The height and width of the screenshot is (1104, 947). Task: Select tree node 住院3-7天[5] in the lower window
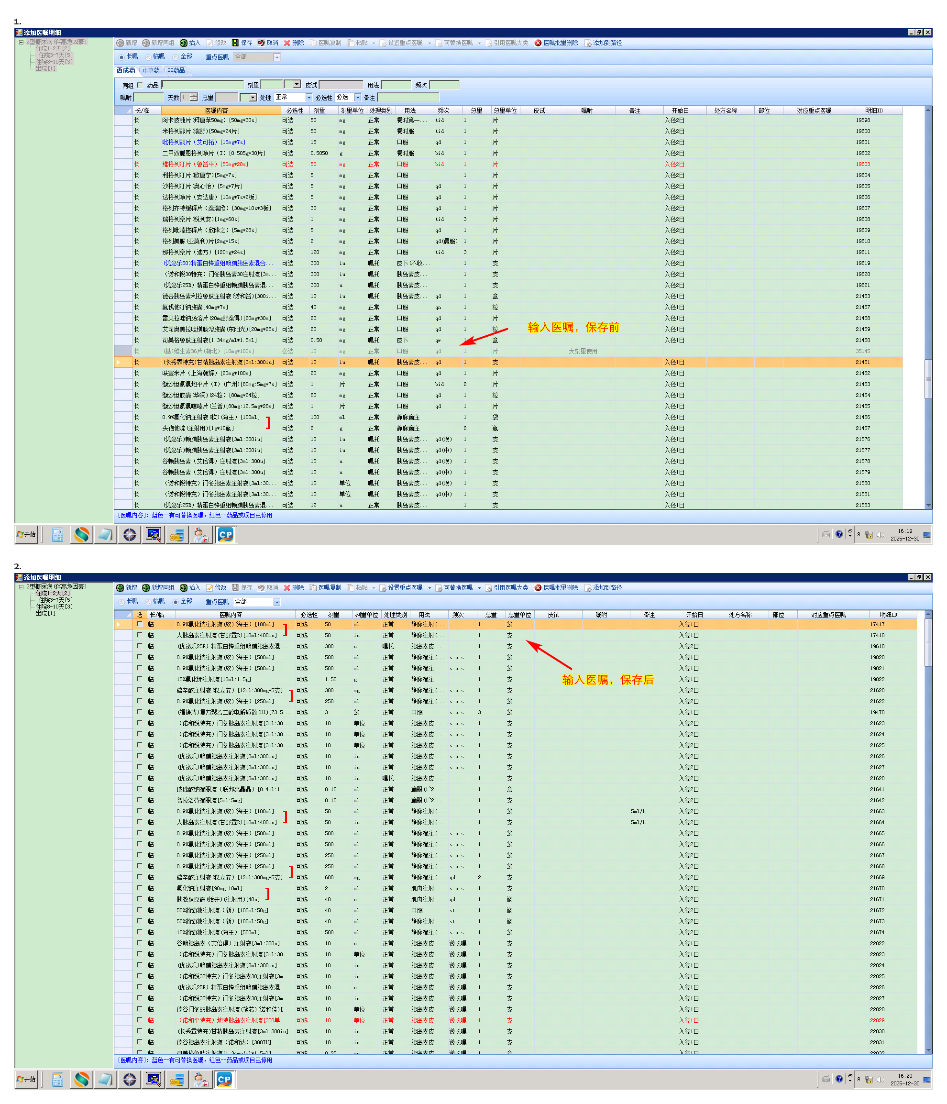click(x=55, y=600)
